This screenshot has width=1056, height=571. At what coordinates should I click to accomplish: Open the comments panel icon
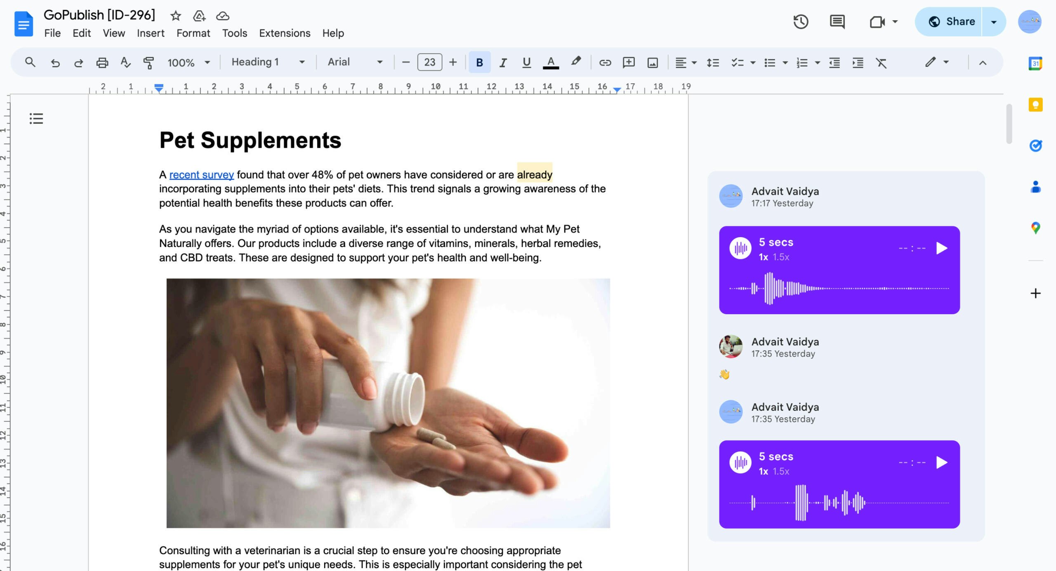[837, 21]
